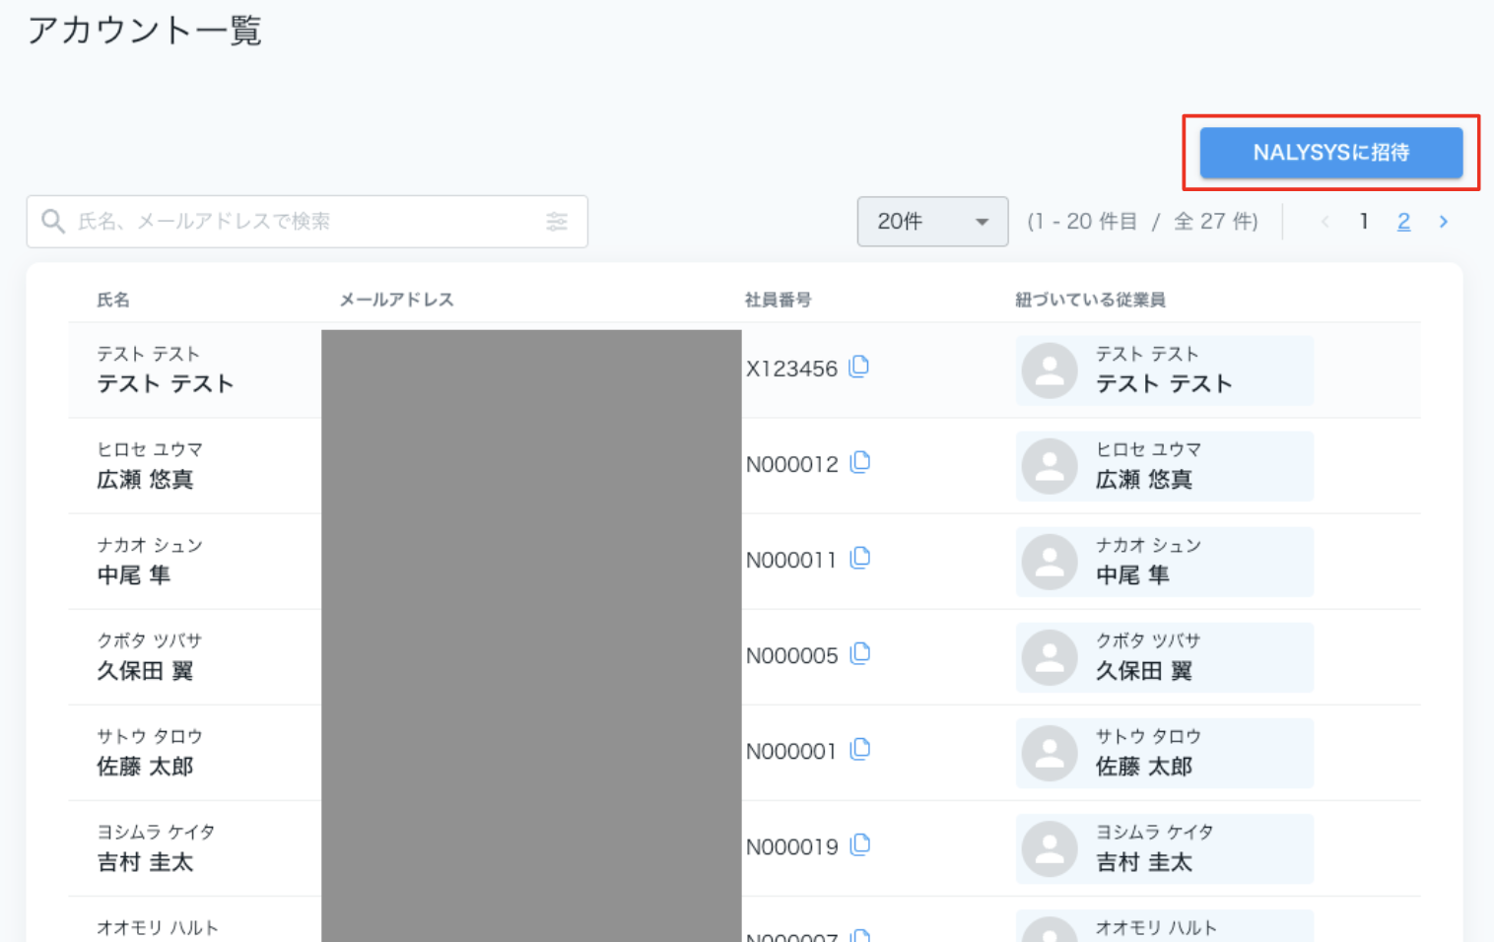
Task: Select account name テスト テスト in name column
Action: [166, 383]
